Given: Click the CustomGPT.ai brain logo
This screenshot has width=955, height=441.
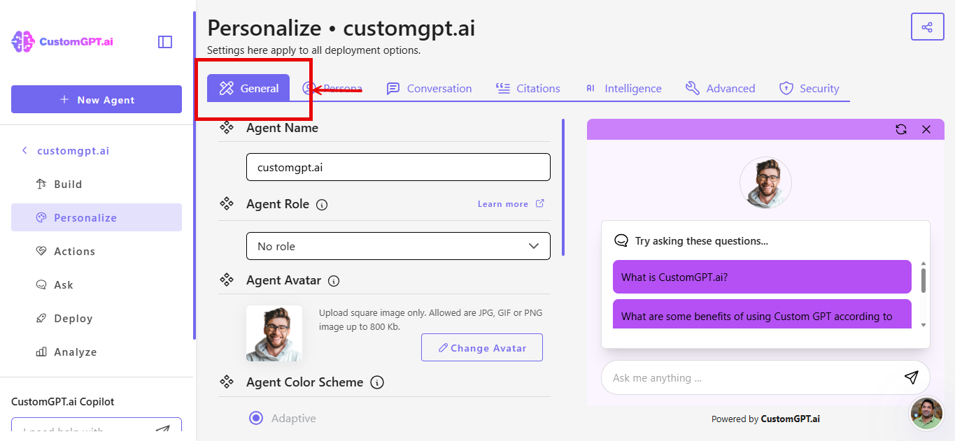Looking at the screenshot, I should tap(62, 42).
